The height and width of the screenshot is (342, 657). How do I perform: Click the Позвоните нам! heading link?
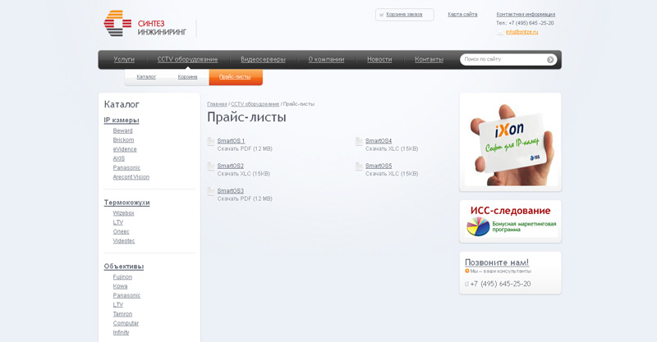tap(497, 262)
